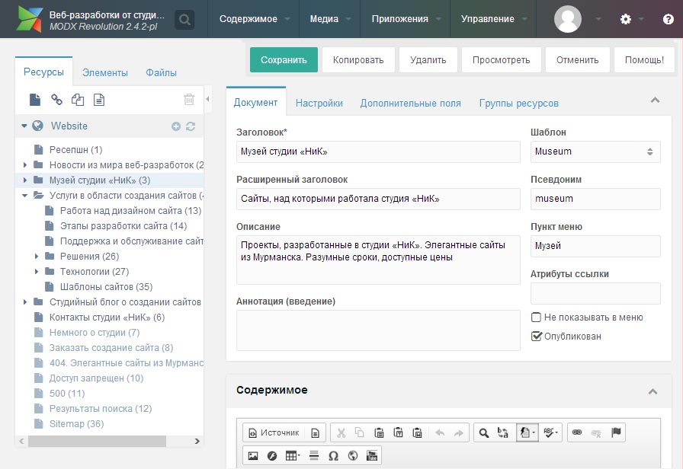The image size is (683, 469).
Task: Open the Дополнительные поля tab
Action: click(410, 103)
